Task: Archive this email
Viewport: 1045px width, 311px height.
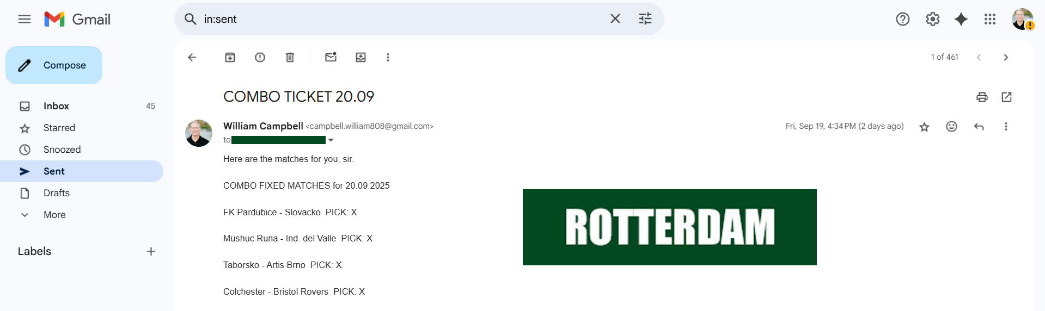Action: pyautogui.click(x=230, y=57)
